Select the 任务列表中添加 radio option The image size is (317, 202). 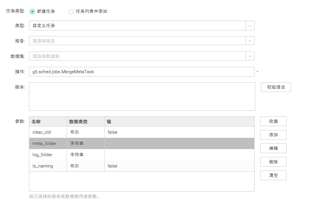click(71, 11)
